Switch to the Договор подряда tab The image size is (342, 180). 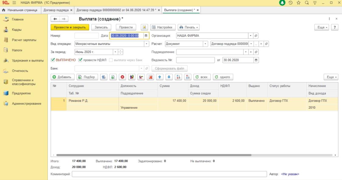tap(57, 10)
